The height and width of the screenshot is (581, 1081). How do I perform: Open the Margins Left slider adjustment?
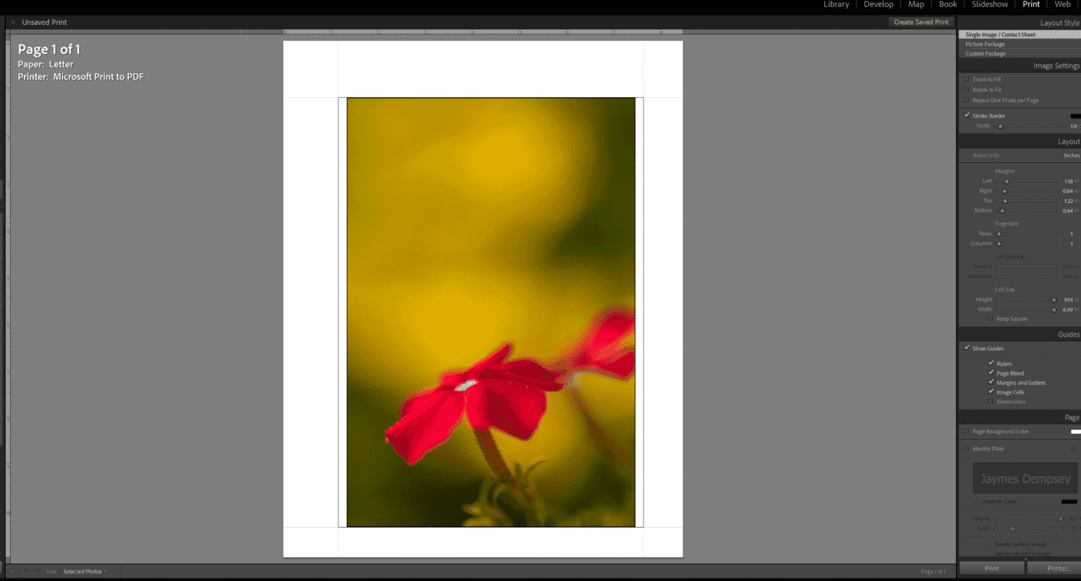pos(1007,181)
